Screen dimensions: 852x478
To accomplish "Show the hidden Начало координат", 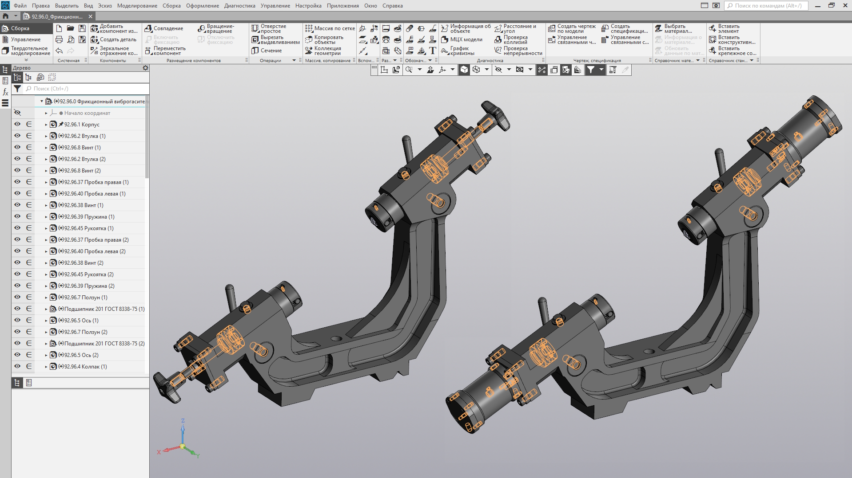I will (x=17, y=113).
